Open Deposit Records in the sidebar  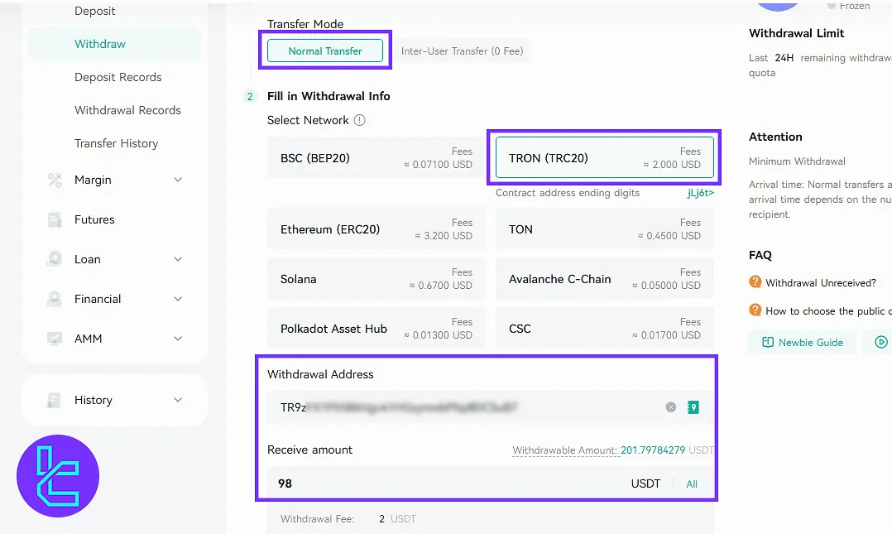[117, 77]
